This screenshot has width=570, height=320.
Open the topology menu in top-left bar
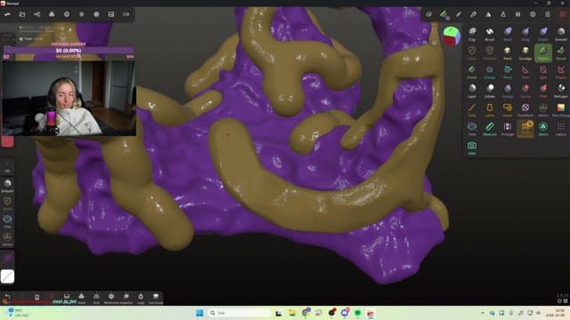52,14
